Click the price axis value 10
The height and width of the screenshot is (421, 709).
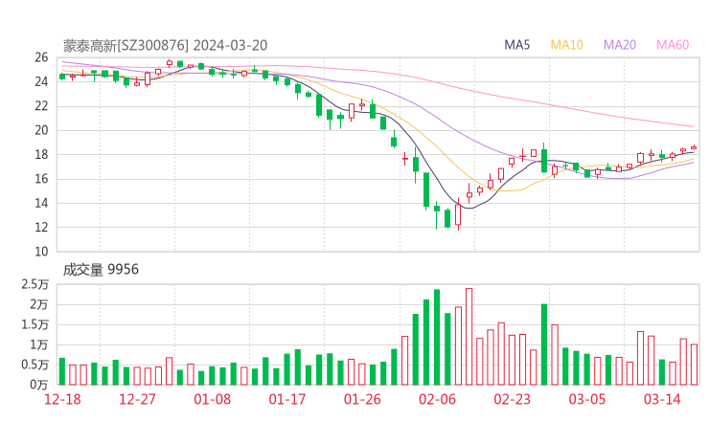(41, 252)
